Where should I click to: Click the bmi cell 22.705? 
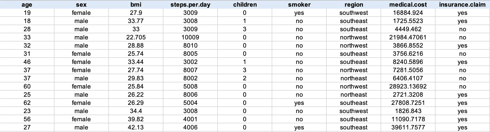(x=136, y=37)
